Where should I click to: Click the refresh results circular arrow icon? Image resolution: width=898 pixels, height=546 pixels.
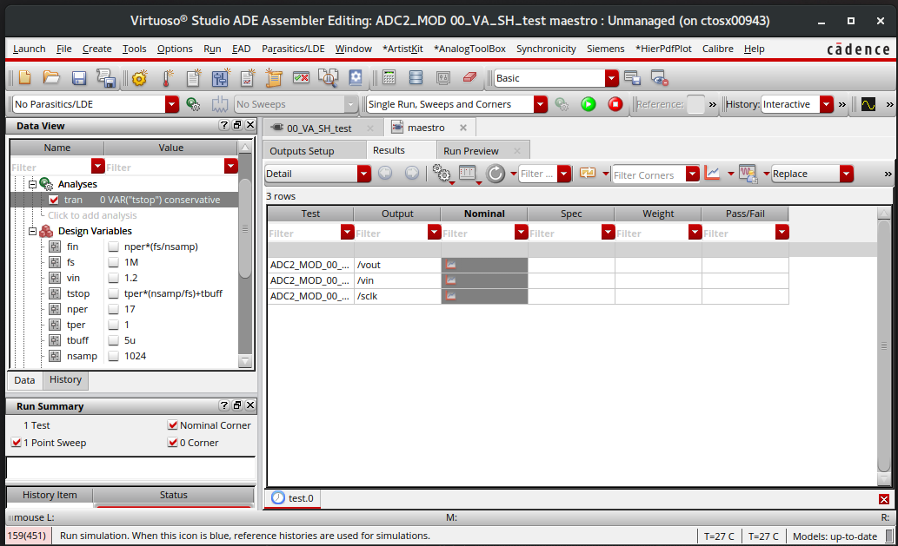click(x=496, y=174)
